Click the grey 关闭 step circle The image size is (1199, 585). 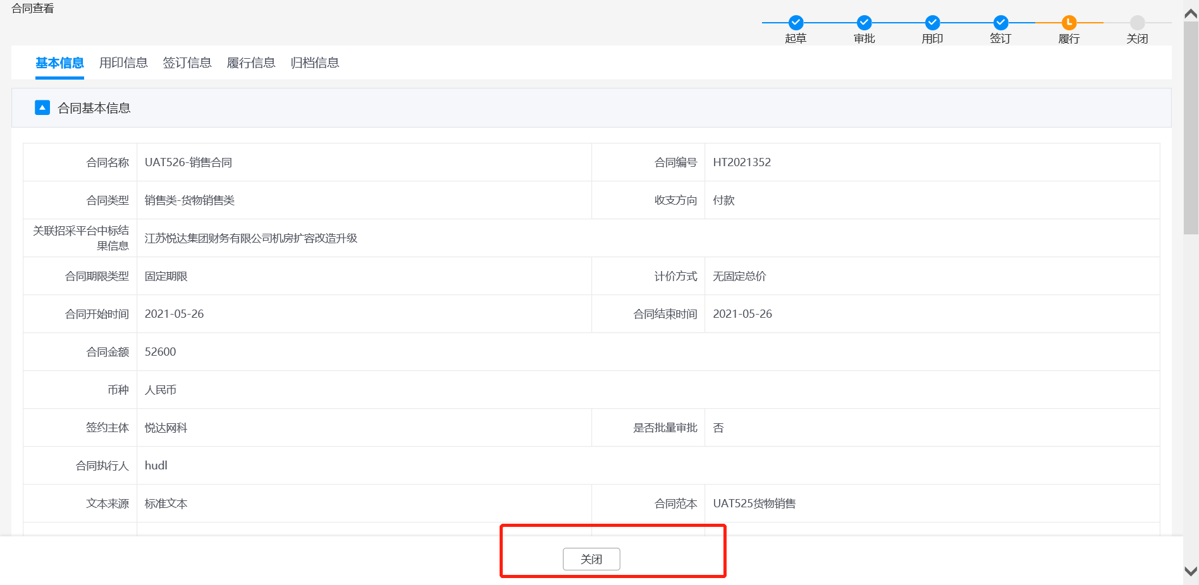(x=1137, y=23)
